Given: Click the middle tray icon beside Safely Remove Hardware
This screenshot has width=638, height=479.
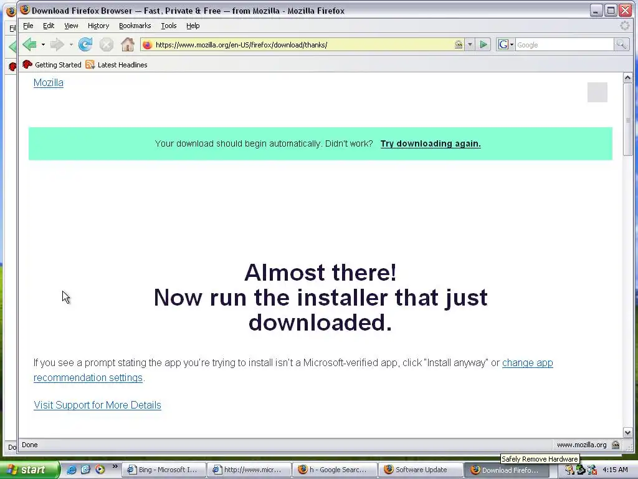Looking at the screenshot, I should click(x=581, y=470).
